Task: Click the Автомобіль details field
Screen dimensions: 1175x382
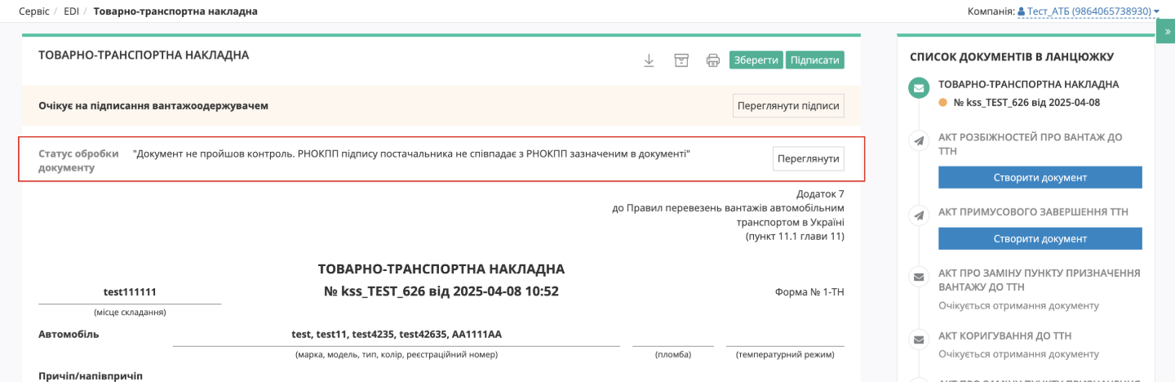Action: (397, 335)
